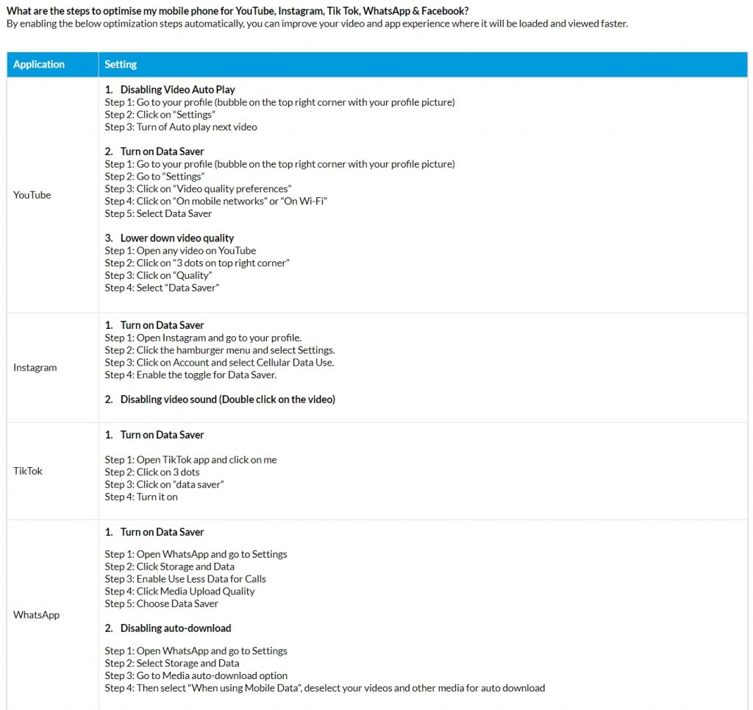Image resolution: width=753 pixels, height=710 pixels.
Task: Click the "Disabling Video Auto Play" heading
Action: pos(177,90)
